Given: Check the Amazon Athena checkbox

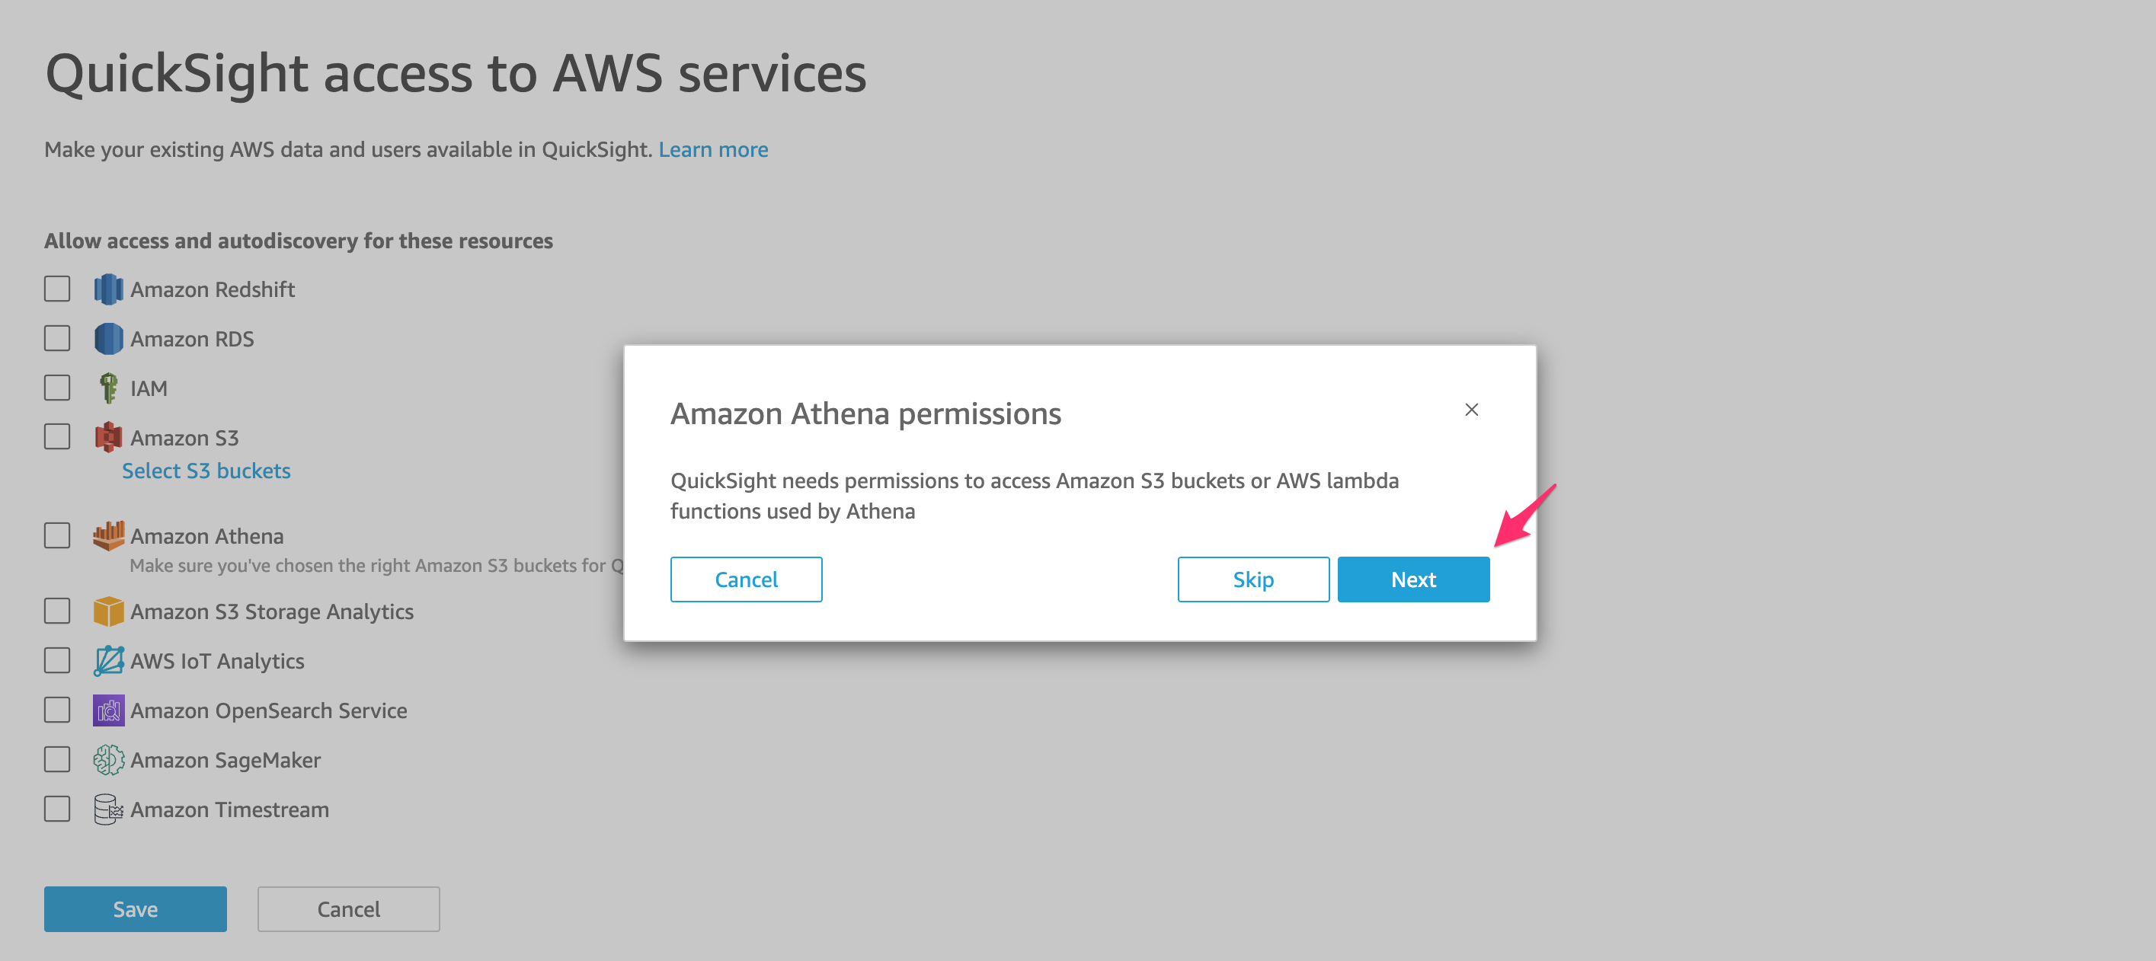Looking at the screenshot, I should point(57,535).
